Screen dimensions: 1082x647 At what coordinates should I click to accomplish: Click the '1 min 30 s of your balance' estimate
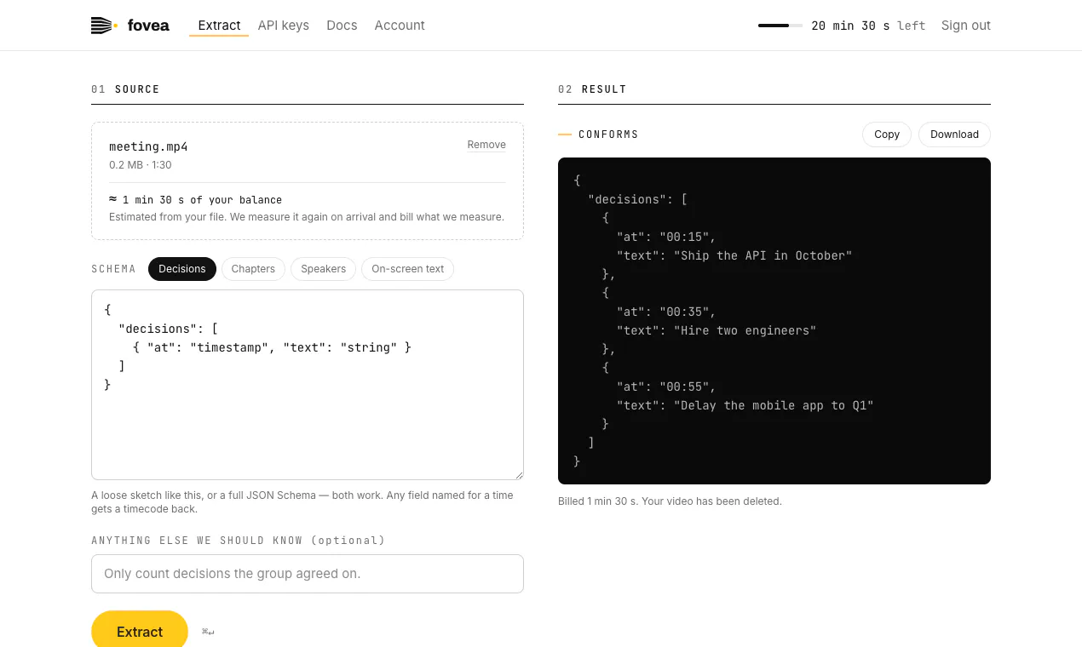click(x=195, y=200)
